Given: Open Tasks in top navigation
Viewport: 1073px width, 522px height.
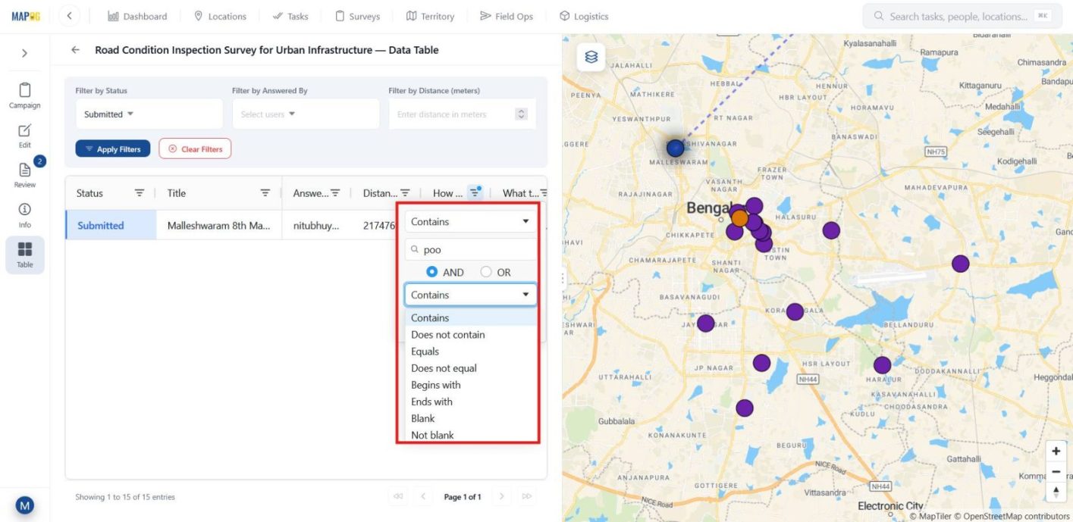Looking at the screenshot, I should click(x=290, y=16).
